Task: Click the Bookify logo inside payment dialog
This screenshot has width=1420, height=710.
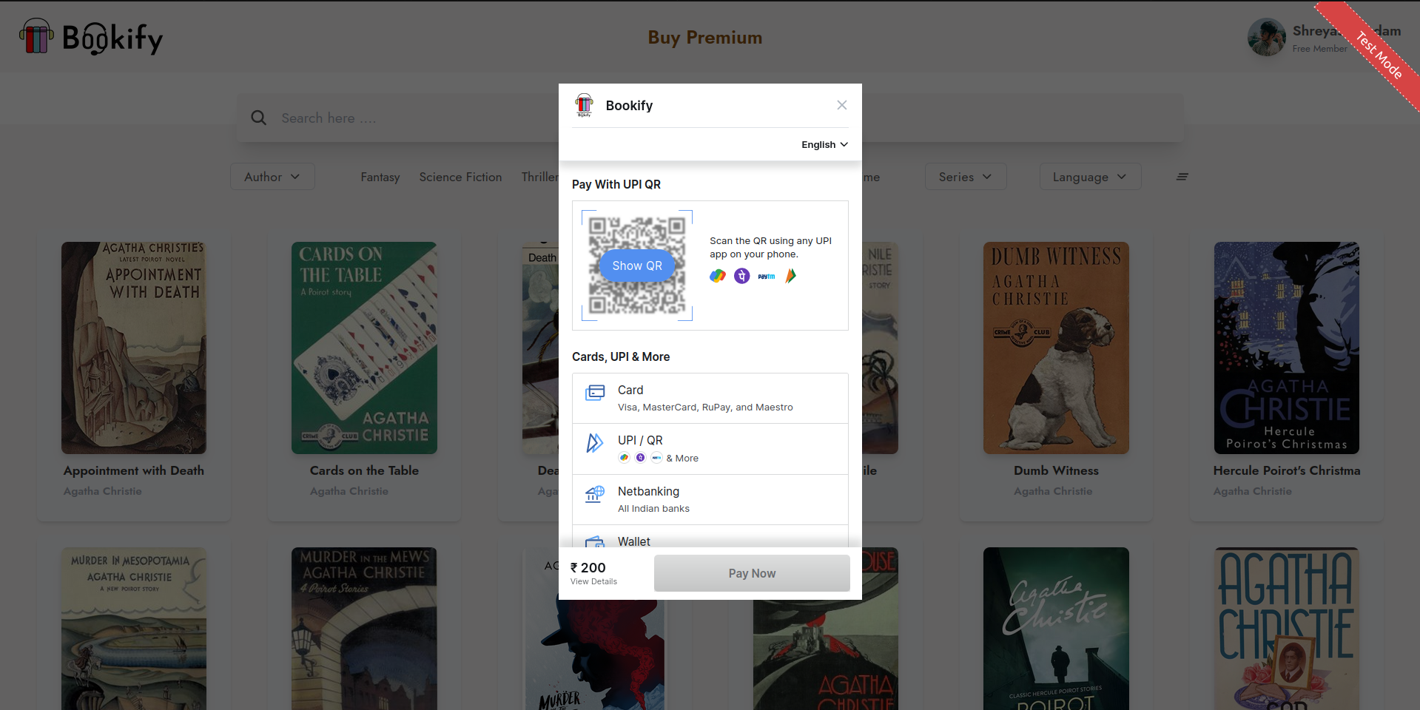Action: (x=585, y=105)
